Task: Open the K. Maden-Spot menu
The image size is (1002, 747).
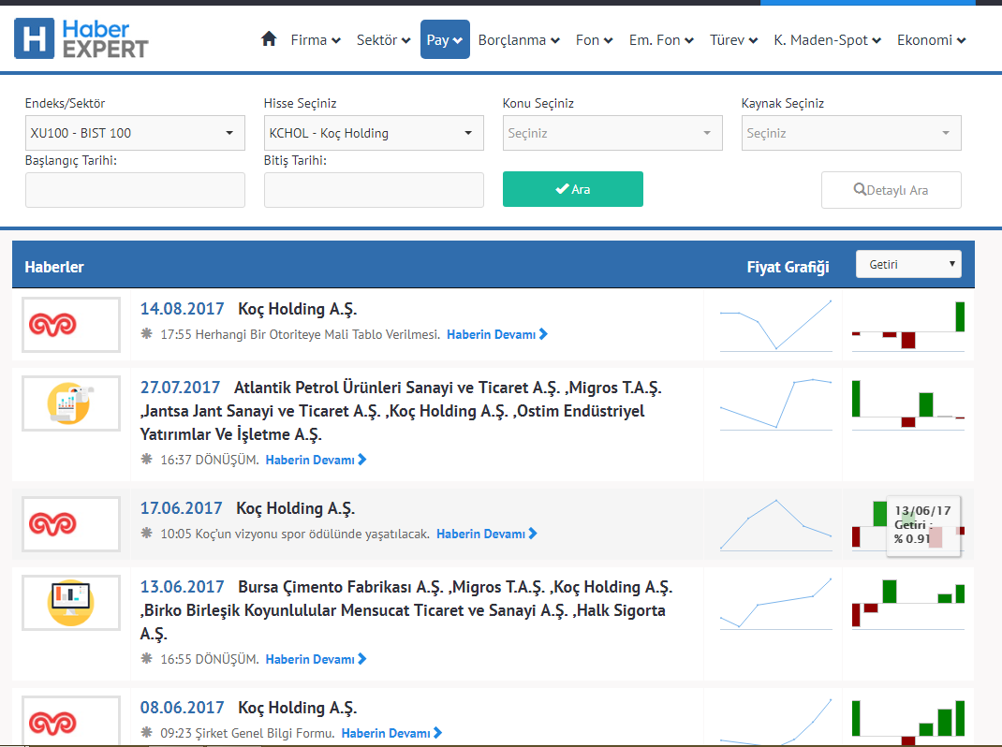Action: 828,39
